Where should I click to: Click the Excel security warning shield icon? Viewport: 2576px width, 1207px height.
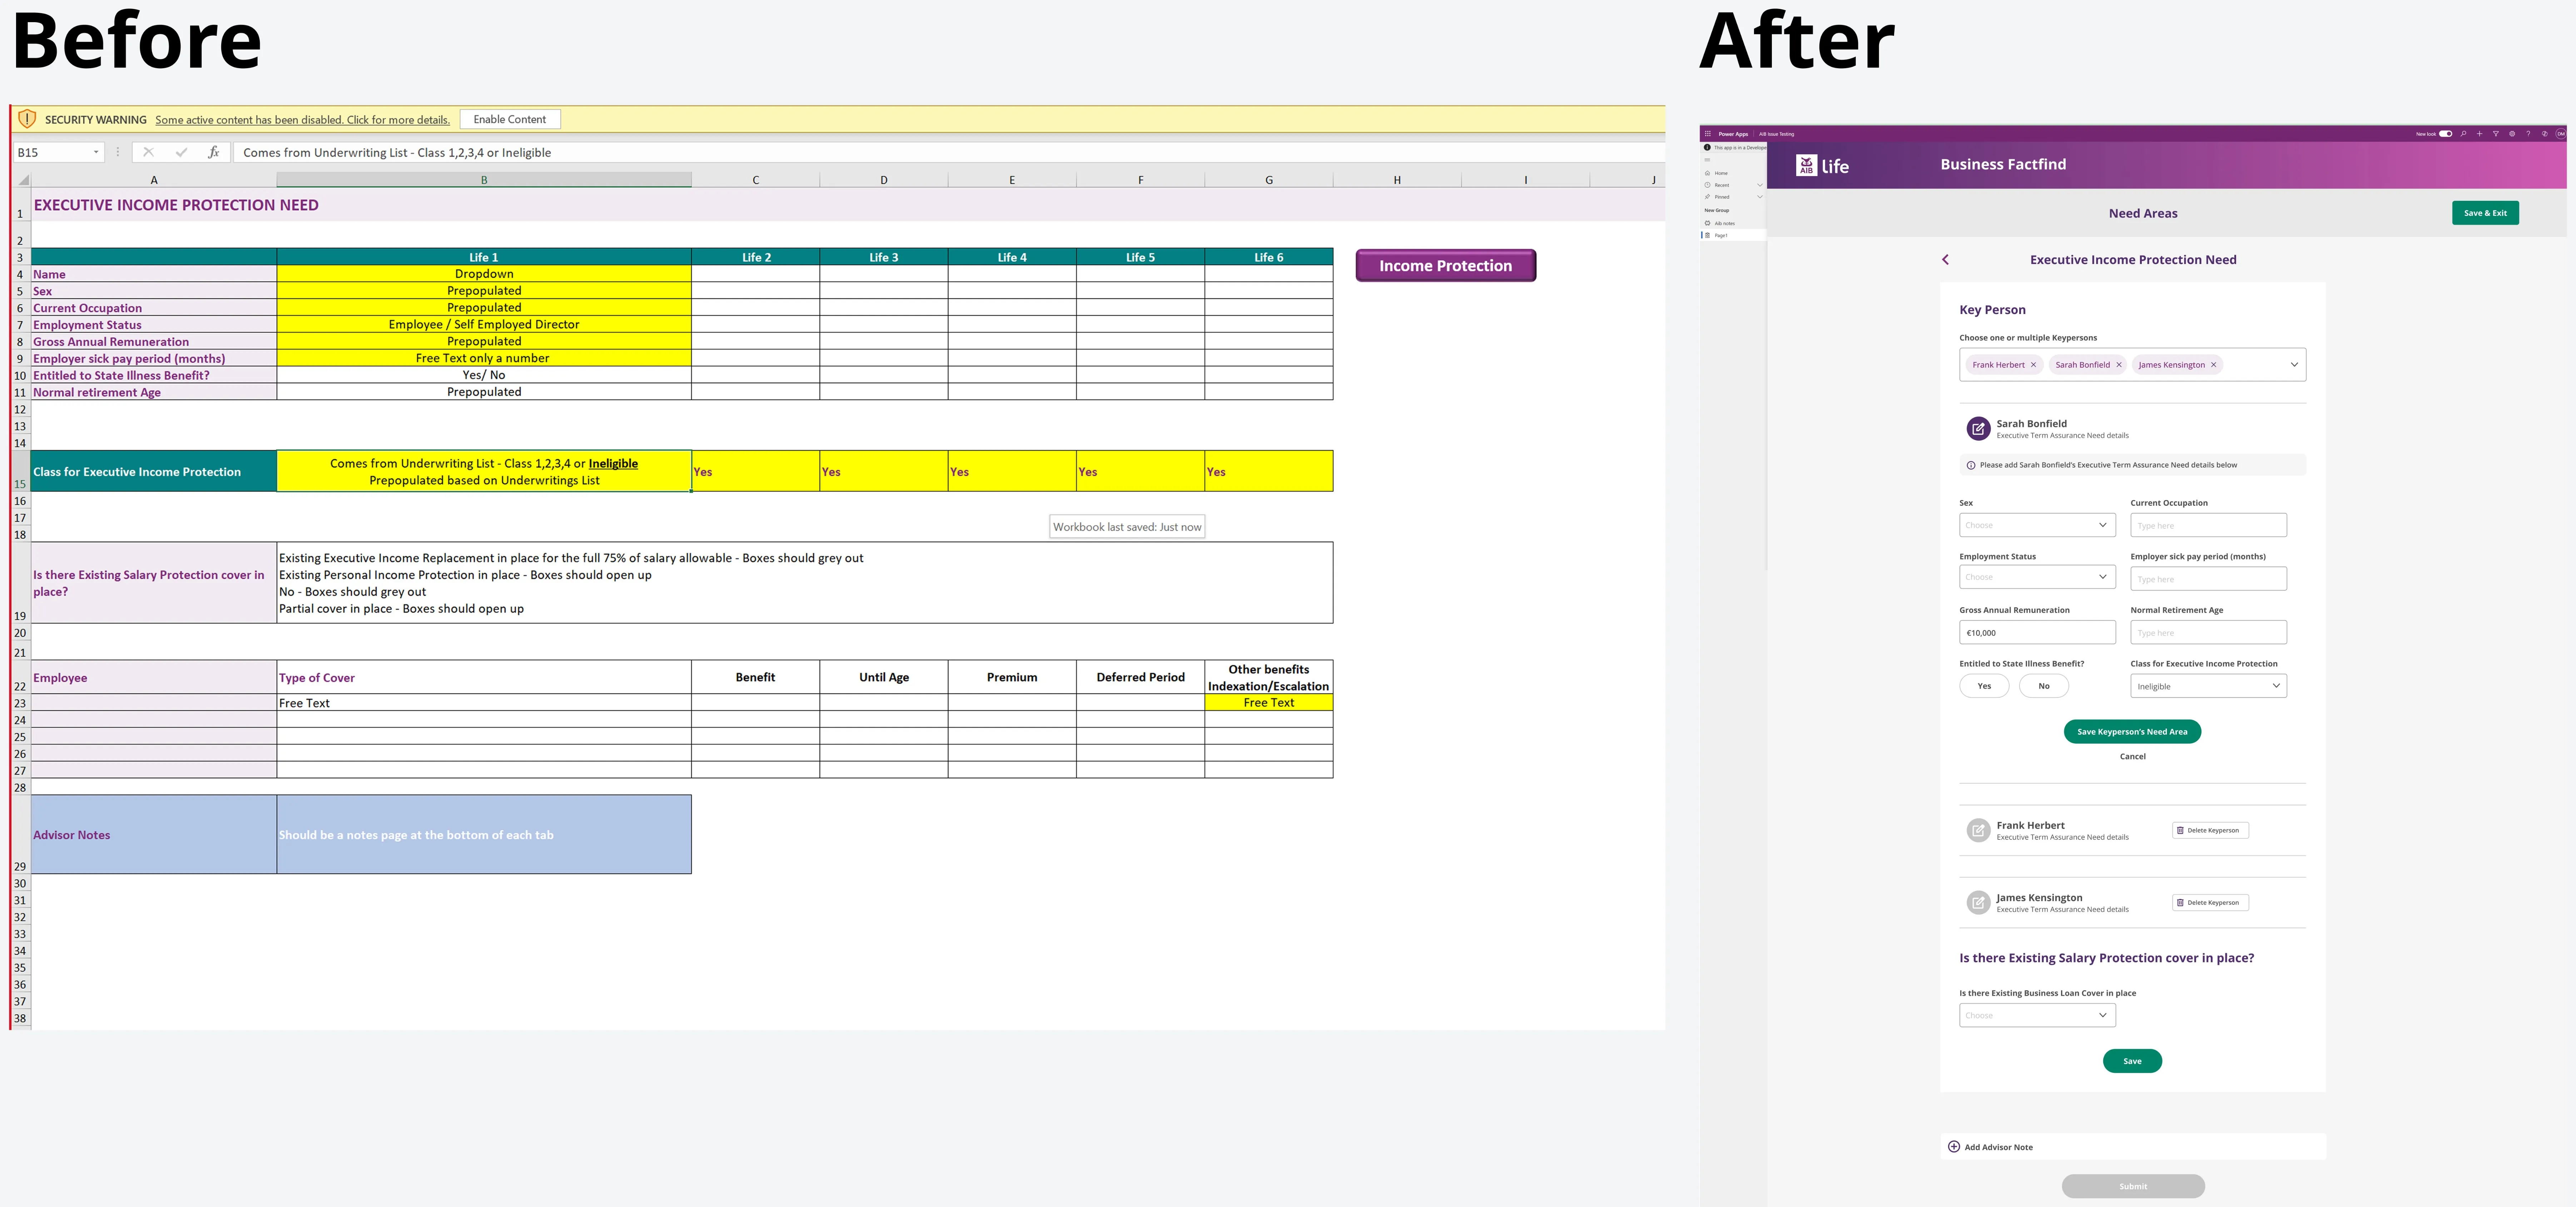(27, 119)
